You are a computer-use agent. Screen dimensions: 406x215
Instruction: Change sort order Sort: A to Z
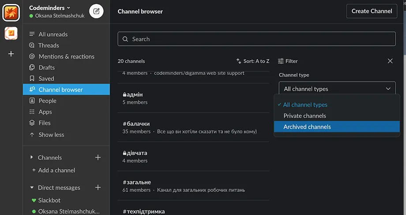253,61
